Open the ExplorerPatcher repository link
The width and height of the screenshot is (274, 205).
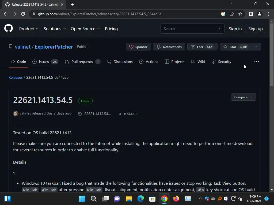click(54, 47)
